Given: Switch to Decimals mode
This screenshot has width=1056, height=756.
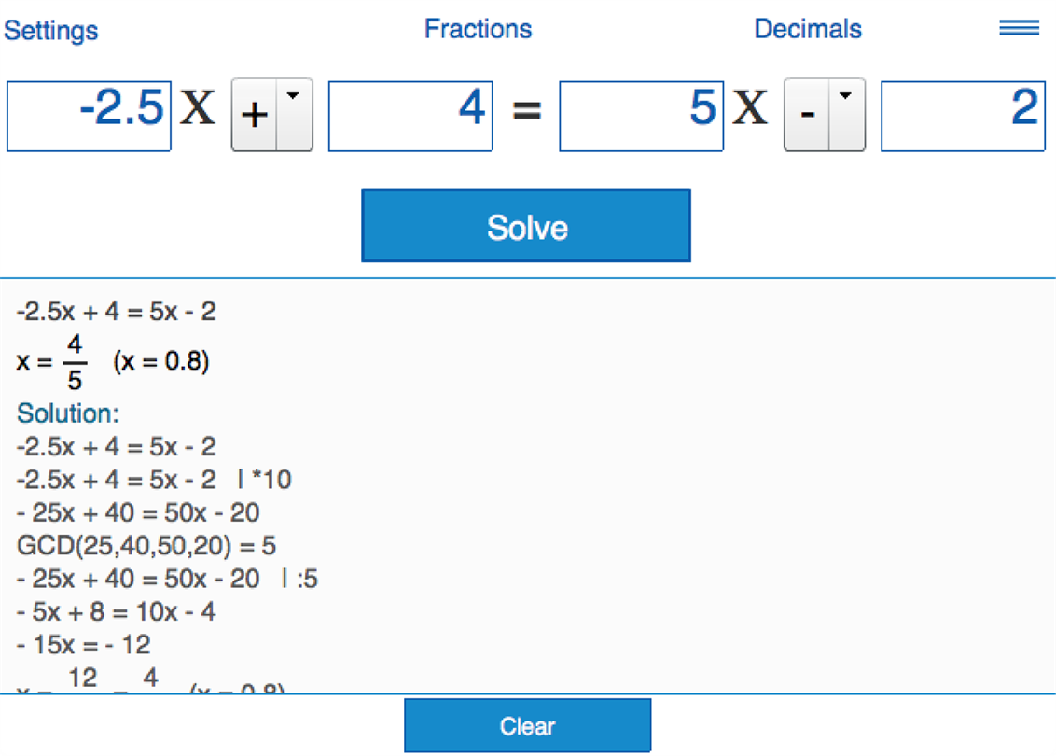Looking at the screenshot, I should pos(808,29).
